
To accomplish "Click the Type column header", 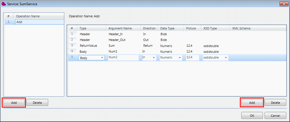I will (92, 28).
